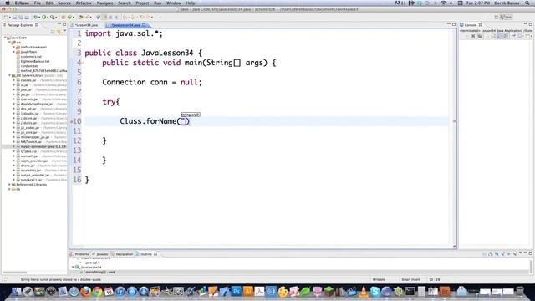The image size is (535, 301).
Task: Select MRJToolkit.jar in the tree
Action: coord(31,141)
